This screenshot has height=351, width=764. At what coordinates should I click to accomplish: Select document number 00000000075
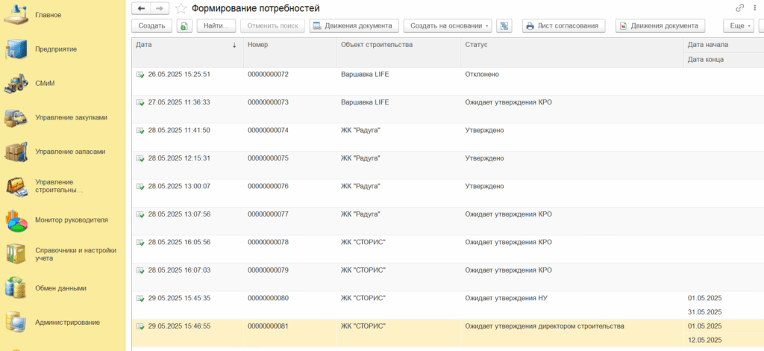(x=268, y=158)
